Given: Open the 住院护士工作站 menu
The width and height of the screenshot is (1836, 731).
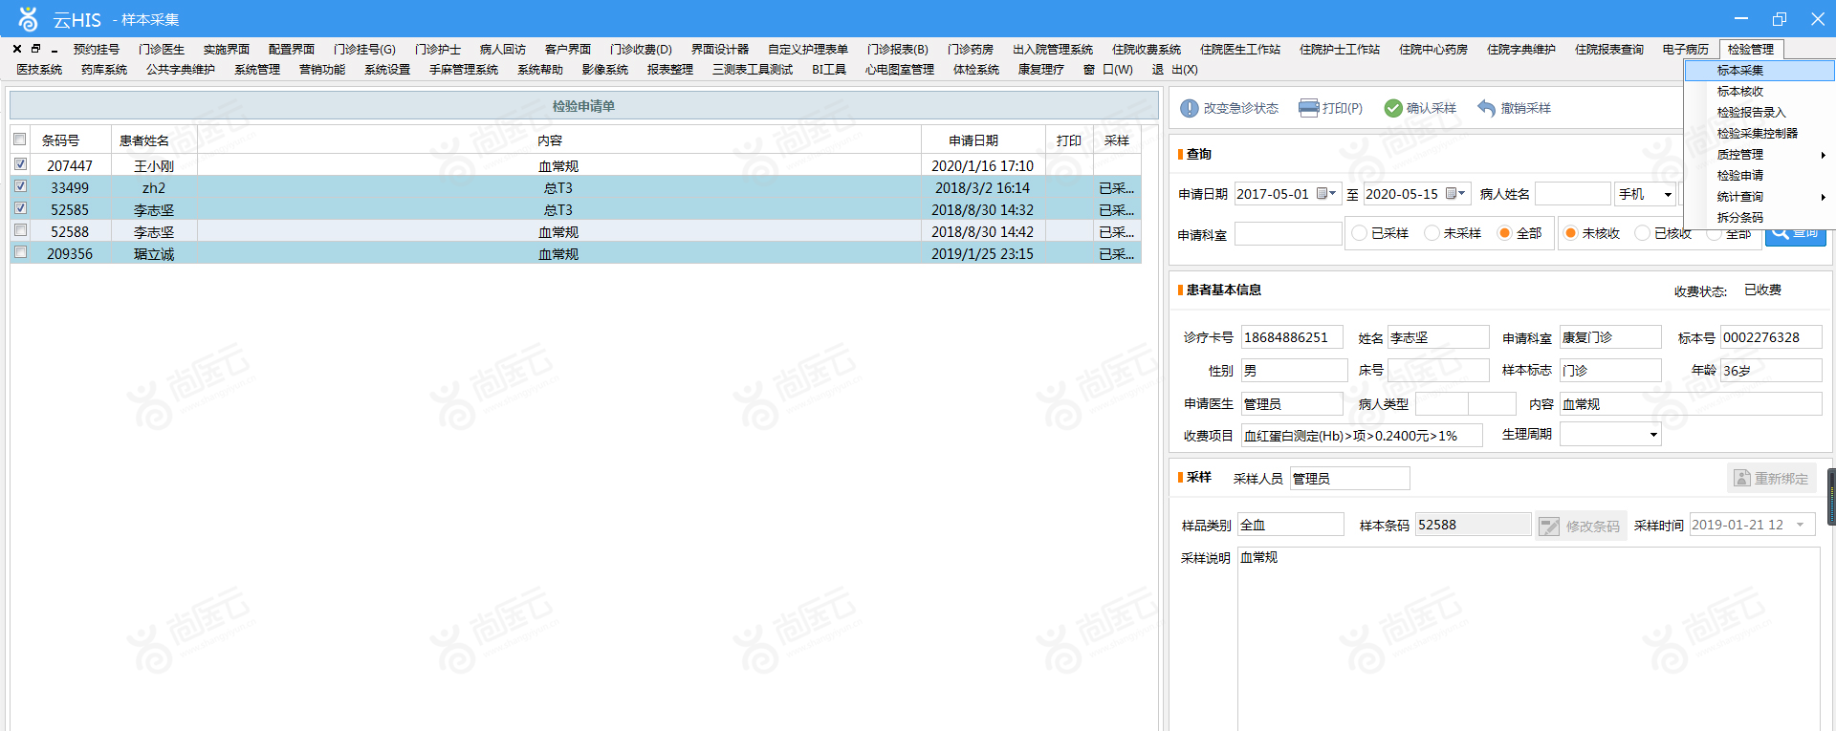Looking at the screenshot, I should (x=1340, y=49).
